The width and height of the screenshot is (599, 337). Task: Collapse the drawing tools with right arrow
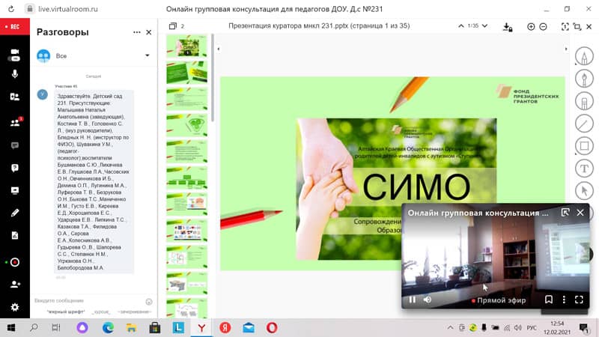pos(566,49)
